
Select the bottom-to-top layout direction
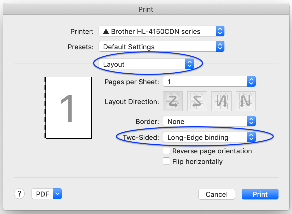click(x=246, y=101)
